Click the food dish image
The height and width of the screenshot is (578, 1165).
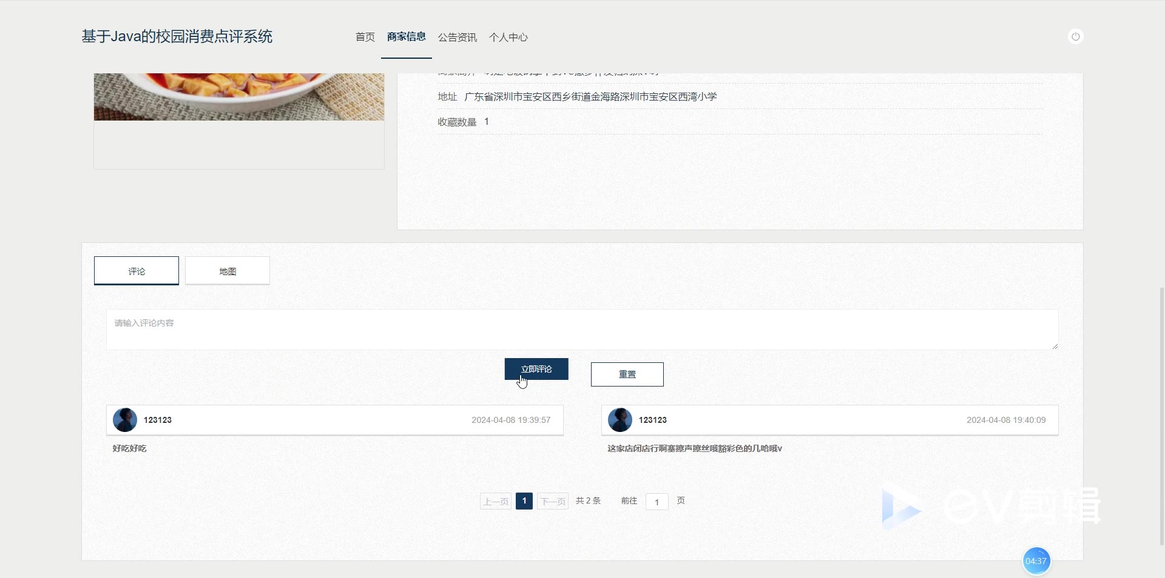pos(239,97)
